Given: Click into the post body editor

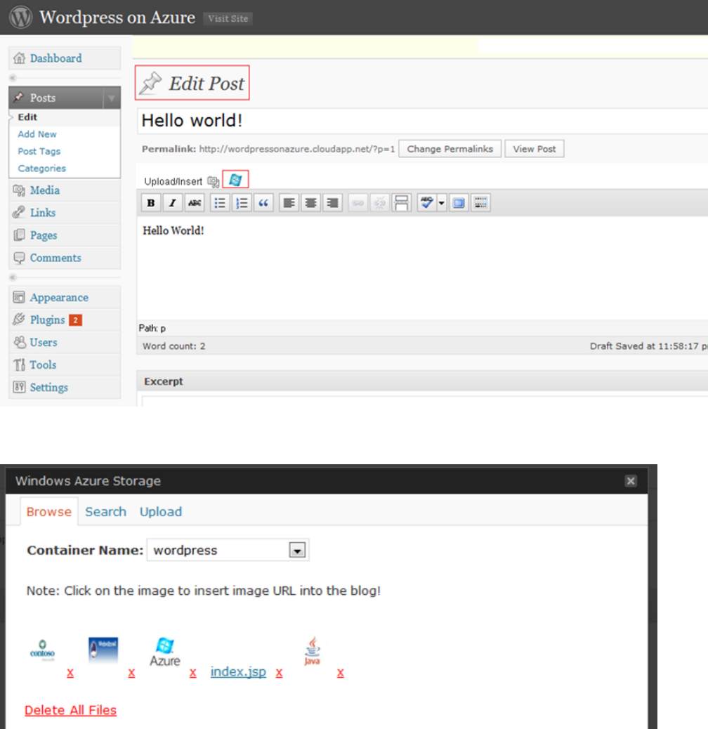Looking at the screenshot, I should point(422,268).
